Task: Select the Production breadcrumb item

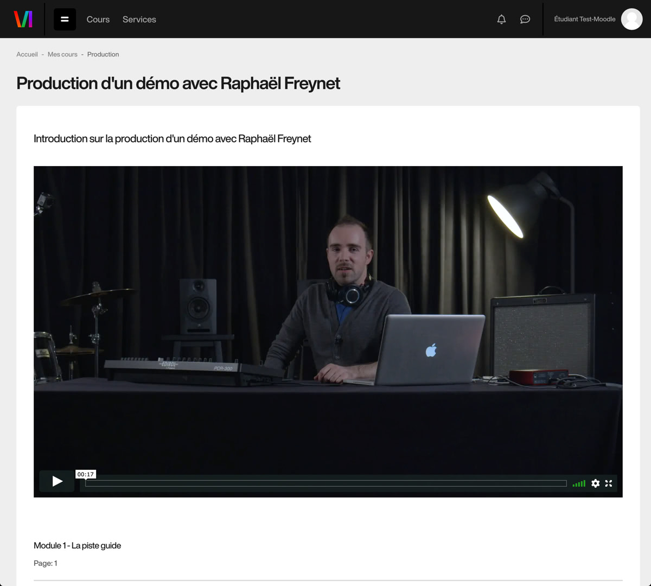Action: click(103, 54)
